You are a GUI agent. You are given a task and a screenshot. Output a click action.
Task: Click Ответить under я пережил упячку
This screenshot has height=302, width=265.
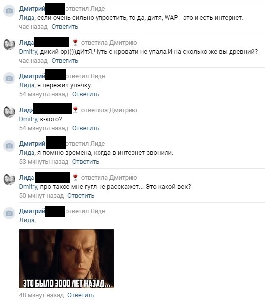86,94
